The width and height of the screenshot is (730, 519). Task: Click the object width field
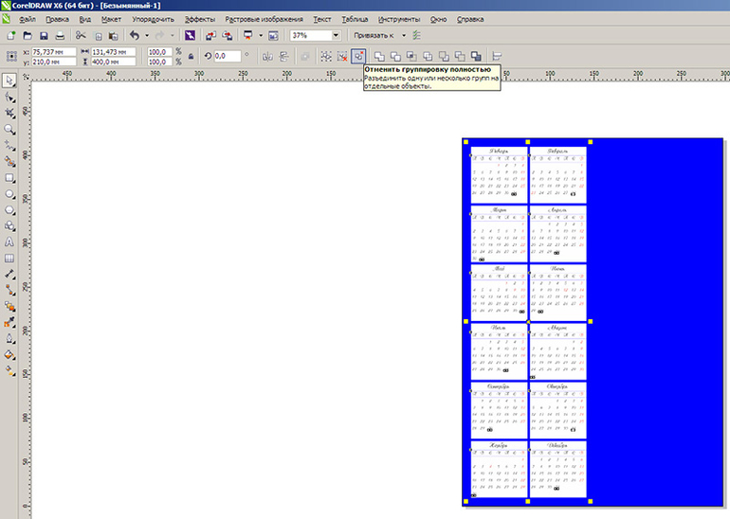[109, 52]
